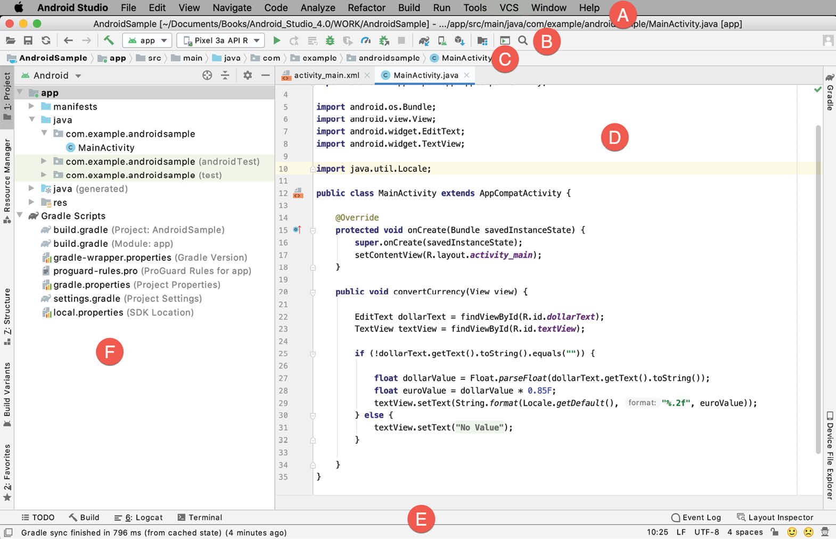Open the Tools menu
Viewport: 836px width, 539px height.
(475, 7)
